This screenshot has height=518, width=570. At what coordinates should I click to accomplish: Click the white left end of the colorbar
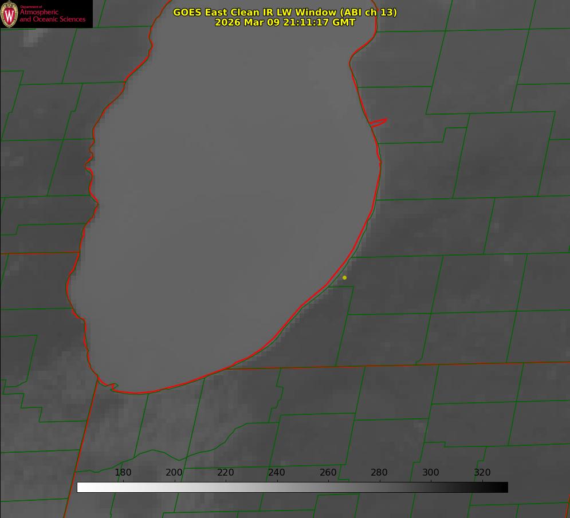tap(81, 487)
